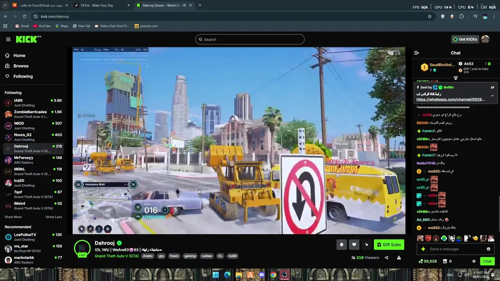Click the outlaw tag
Screen dimensions: 500x281
pyautogui.click(x=207, y=256)
